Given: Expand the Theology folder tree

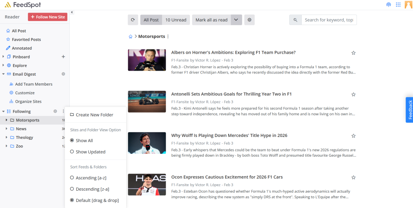Looking at the screenshot, I should (6, 137).
